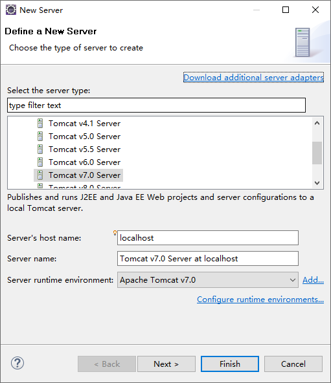Proceed with the Next button
The width and height of the screenshot is (331, 383).
click(x=166, y=364)
